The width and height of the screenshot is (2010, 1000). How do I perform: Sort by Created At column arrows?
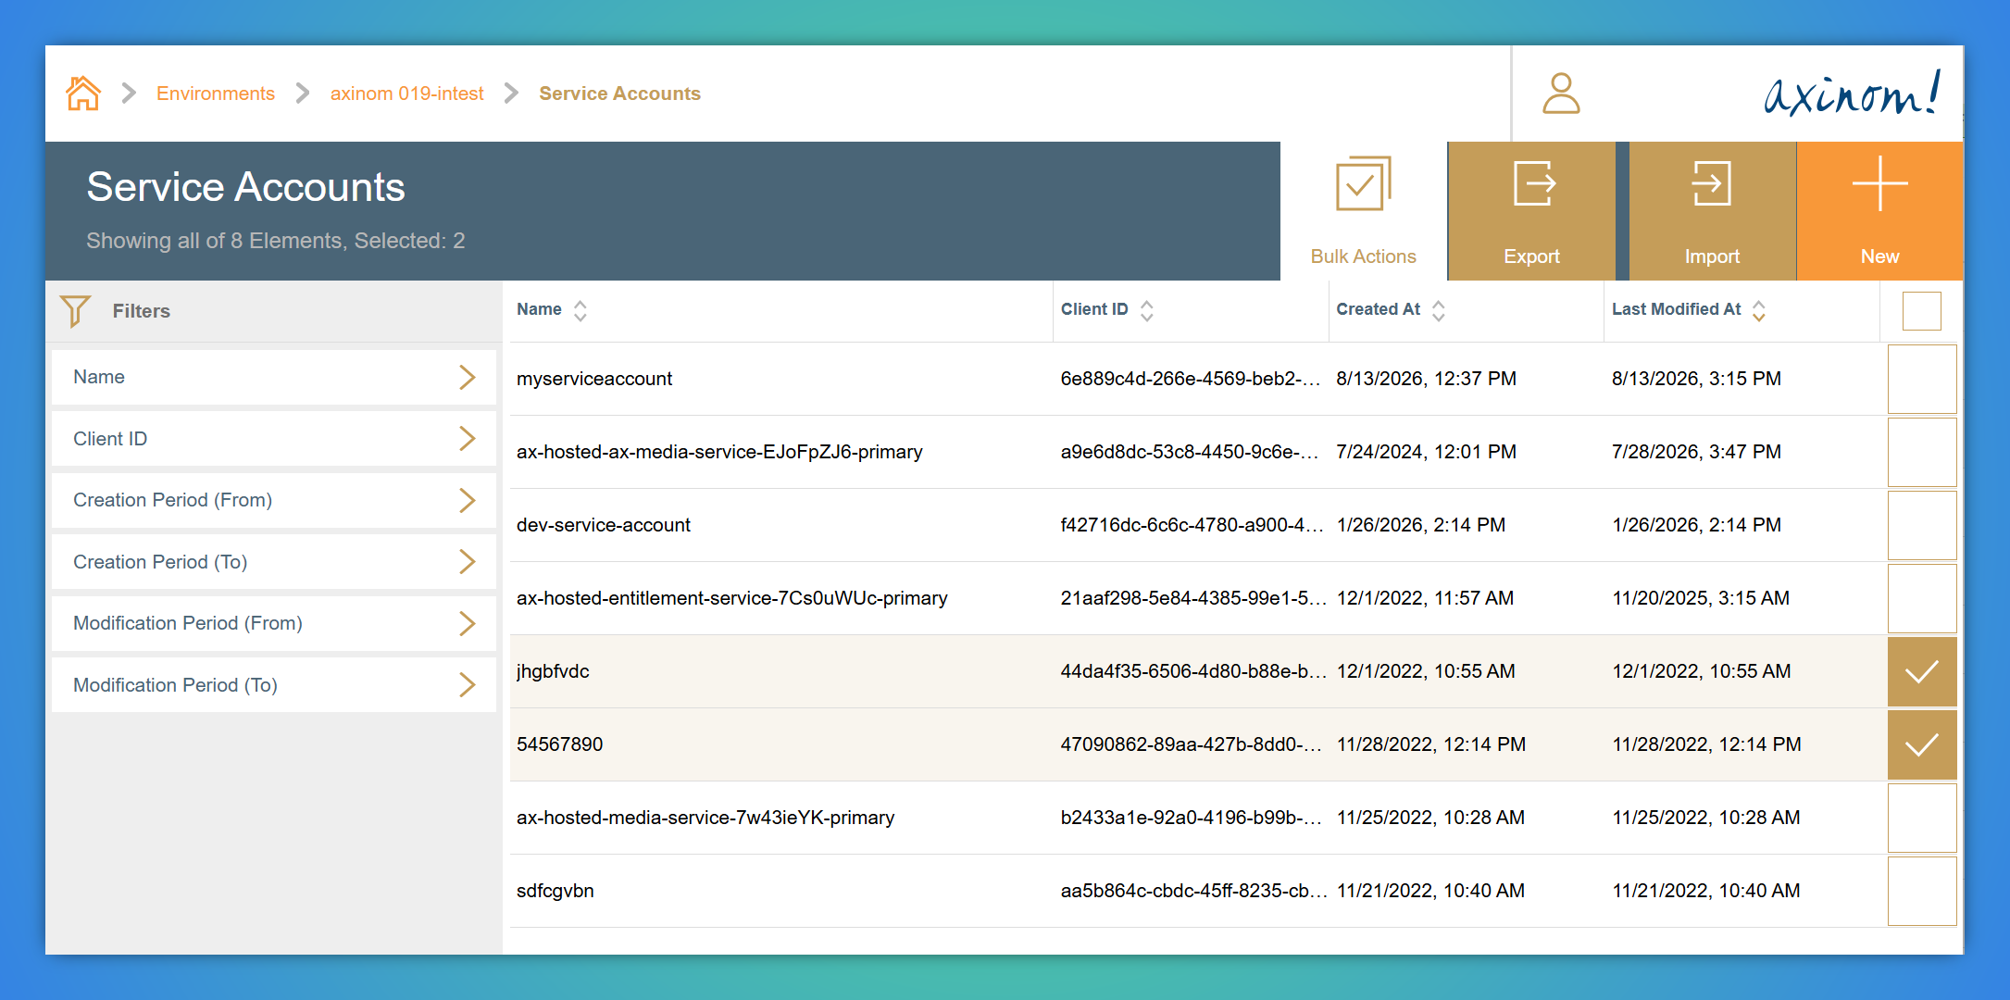point(1439,310)
